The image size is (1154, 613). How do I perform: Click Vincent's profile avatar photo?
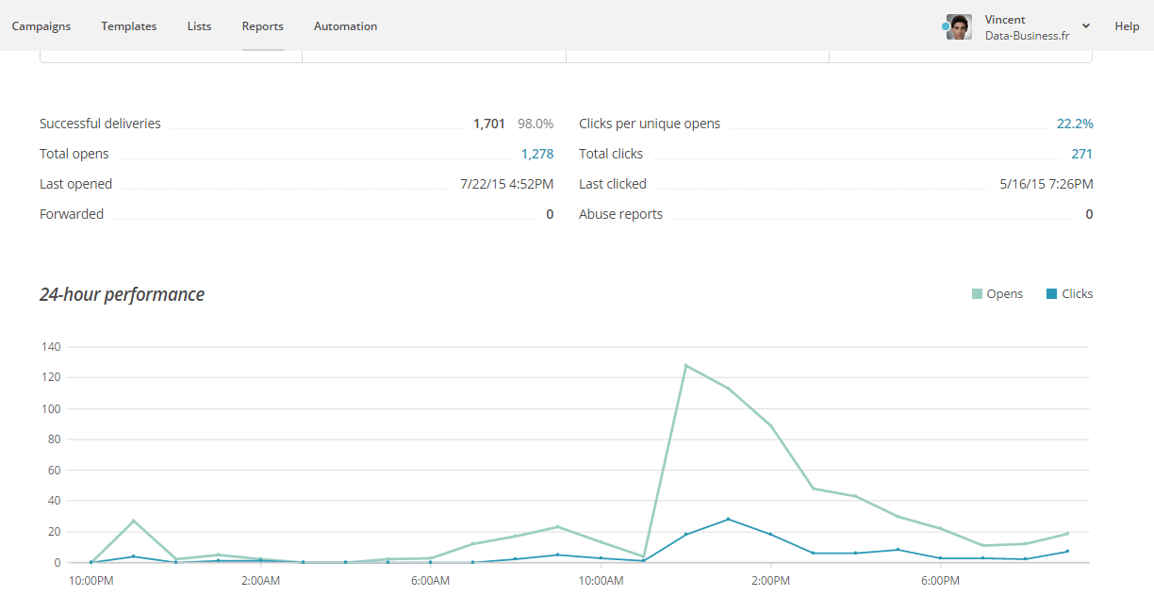(x=960, y=26)
